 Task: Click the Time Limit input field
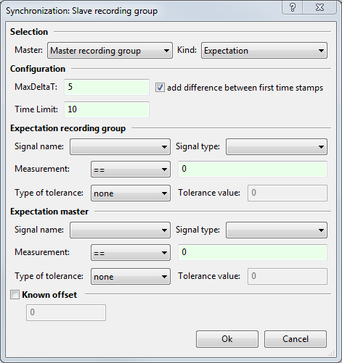(x=107, y=109)
